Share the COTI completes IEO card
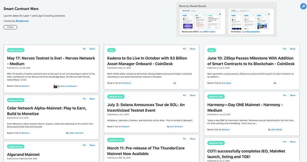The width and height of the screenshot is (307, 162). pyautogui.click(x=293, y=142)
